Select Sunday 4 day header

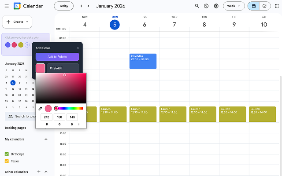[85, 25]
